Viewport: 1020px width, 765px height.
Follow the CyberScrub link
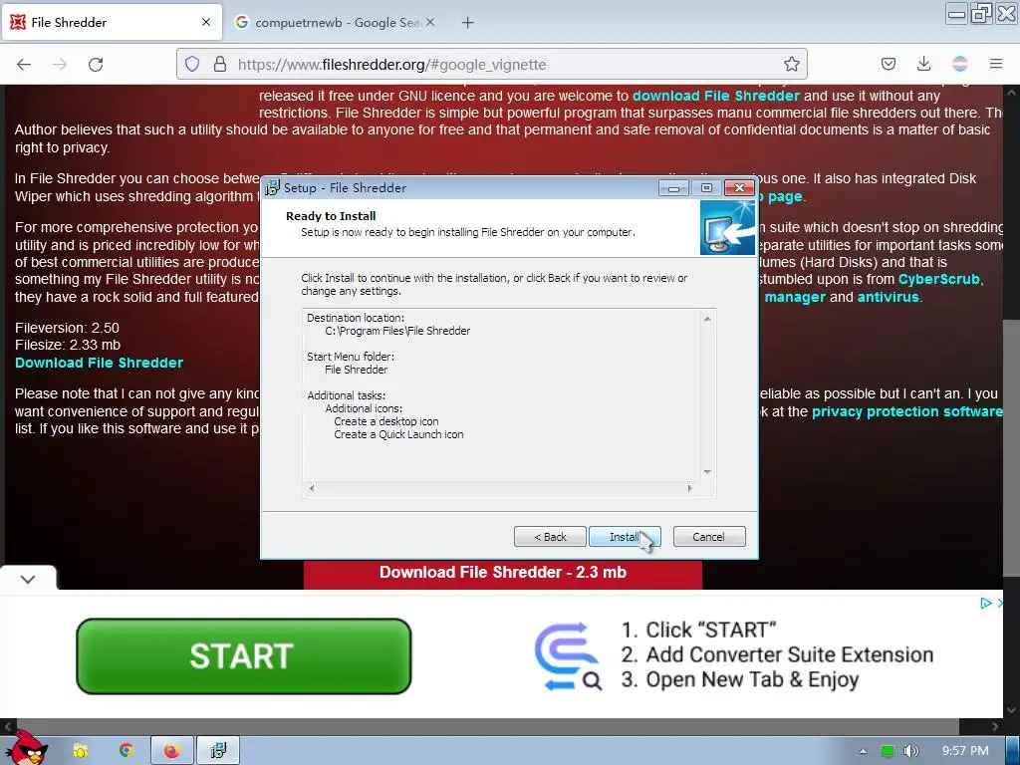point(938,279)
